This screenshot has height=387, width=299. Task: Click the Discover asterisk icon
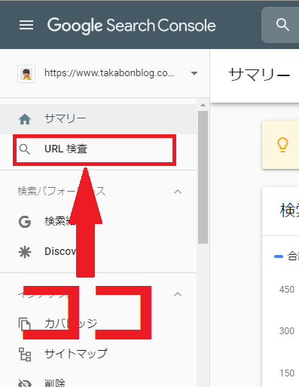(x=25, y=252)
